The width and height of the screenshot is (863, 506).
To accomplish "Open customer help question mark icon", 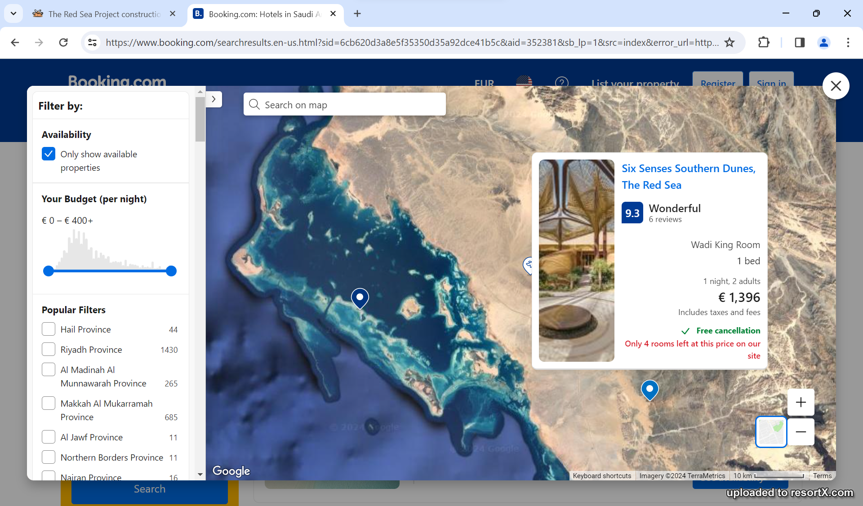I will tap(562, 82).
